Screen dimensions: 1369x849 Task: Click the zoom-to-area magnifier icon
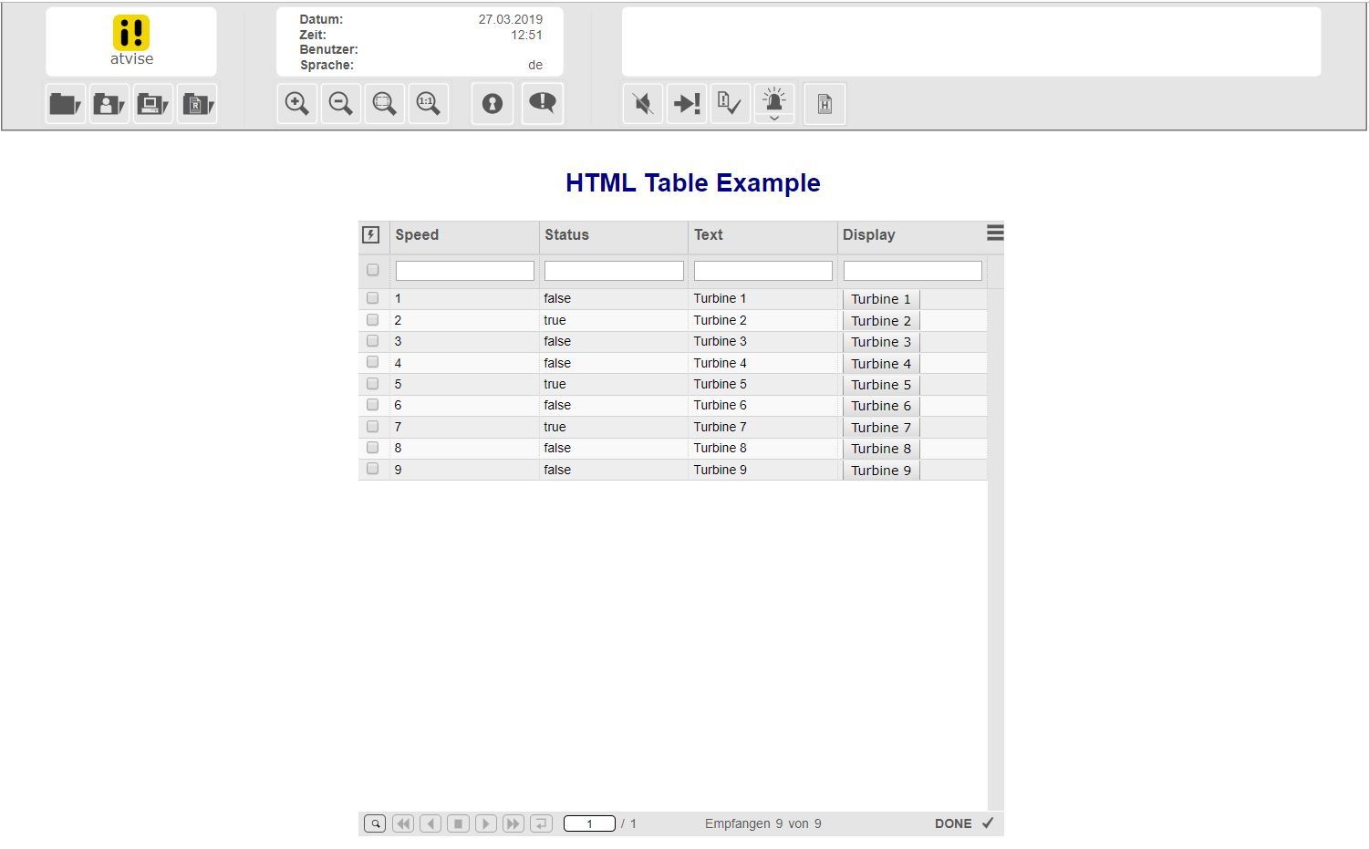point(385,104)
